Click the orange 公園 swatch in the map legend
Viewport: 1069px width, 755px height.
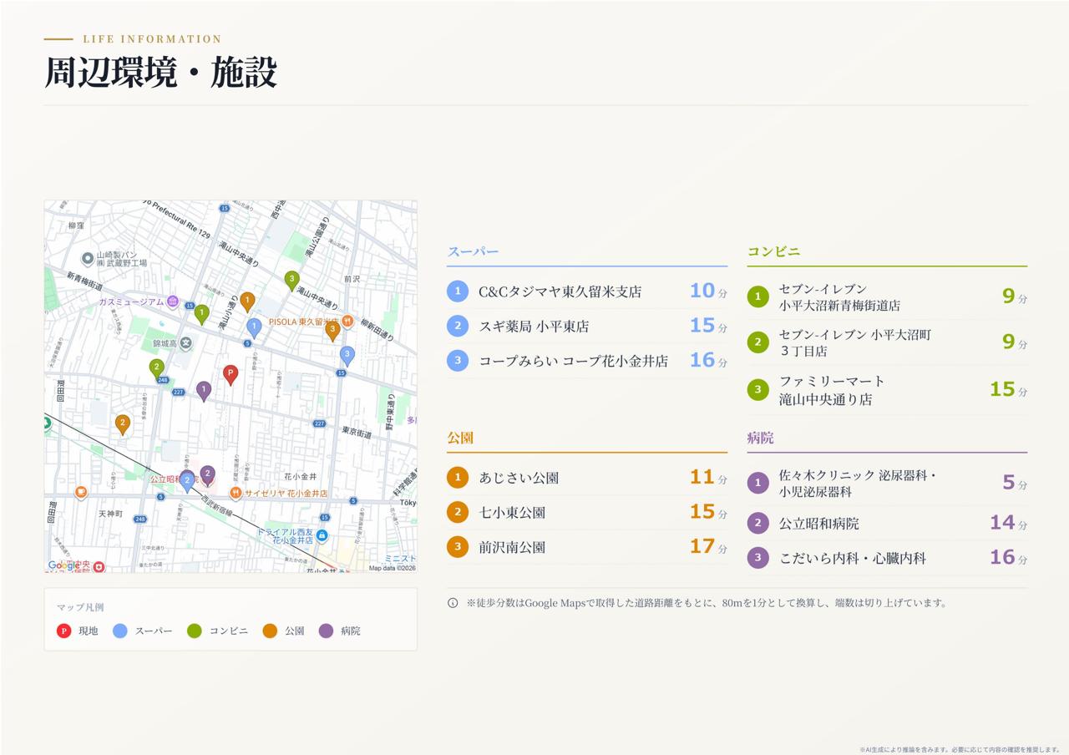pos(270,631)
